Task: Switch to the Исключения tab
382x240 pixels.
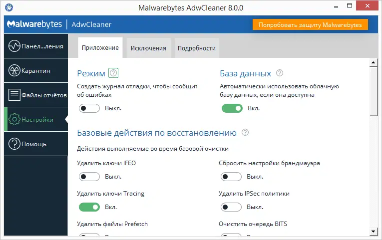Action: (148, 48)
